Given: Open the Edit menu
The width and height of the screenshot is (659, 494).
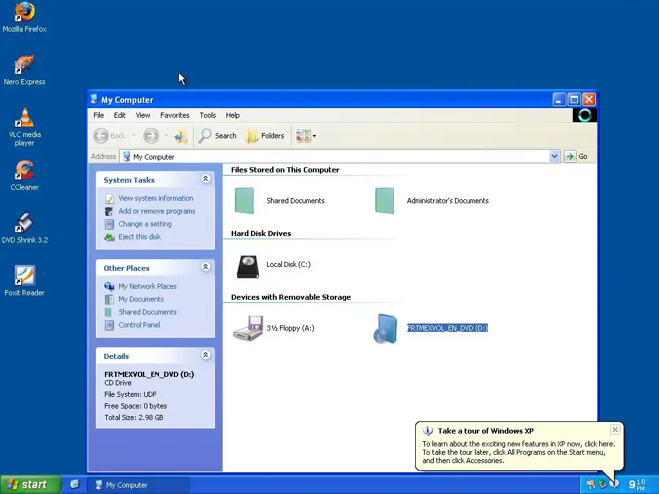Looking at the screenshot, I should pos(120,115).
